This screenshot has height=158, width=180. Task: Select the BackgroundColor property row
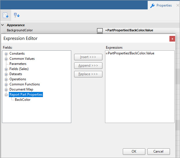90,30
